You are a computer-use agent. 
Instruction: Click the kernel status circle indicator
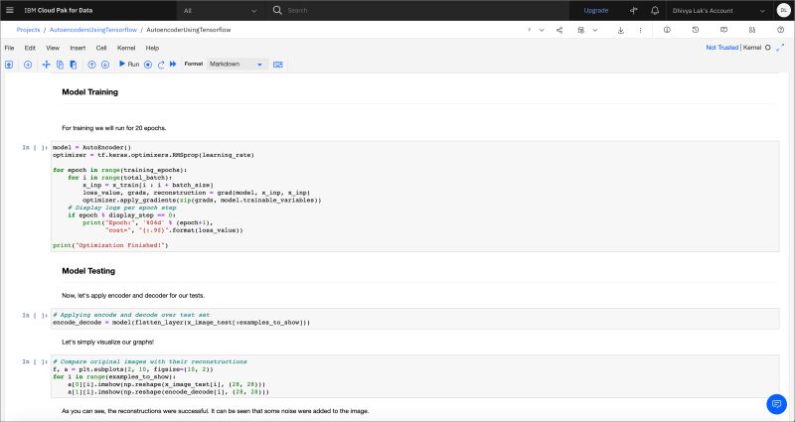click(x=767, y=48)
